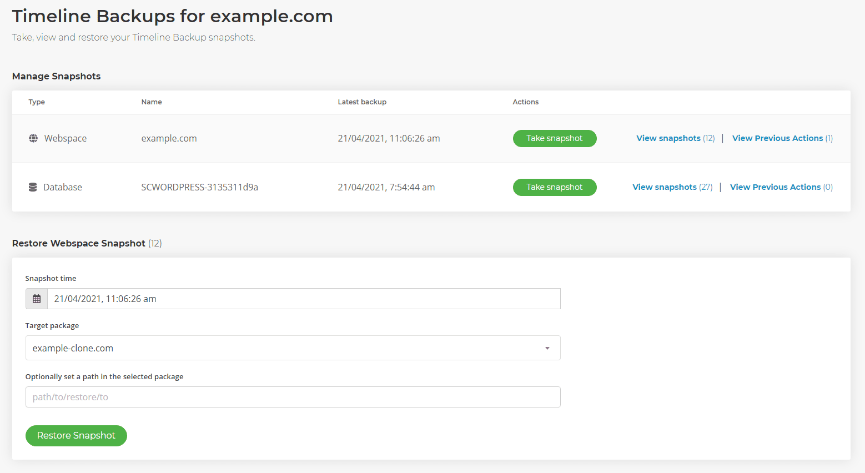Click the SCWORDPRESS-3135311d9a database name
865x473 pixels.
pos(199,187)
